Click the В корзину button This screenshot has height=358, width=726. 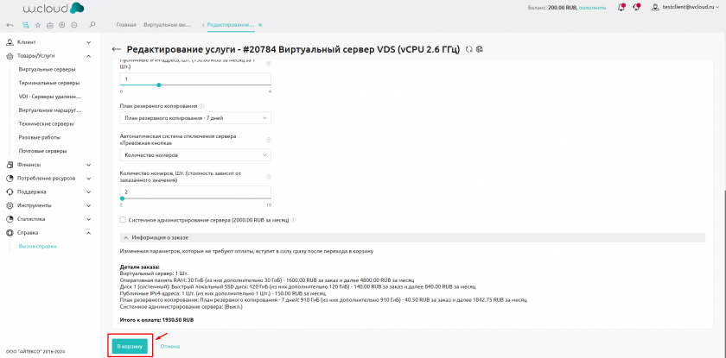[130, 346]
